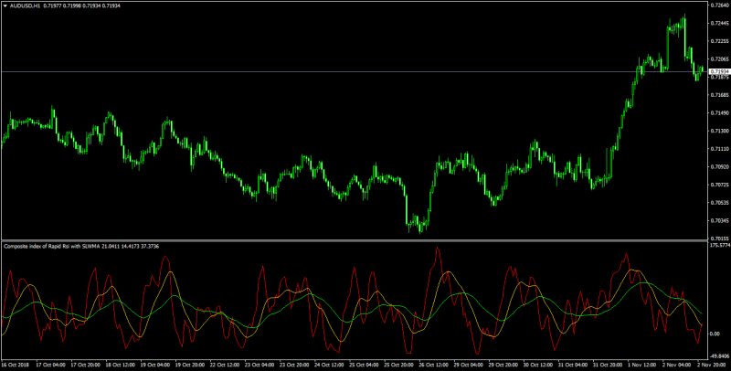Viewport: 731px width, 371px height.
Task: Click the 18 Oct 12:00 time label
Action: click(x=121, y=365)
